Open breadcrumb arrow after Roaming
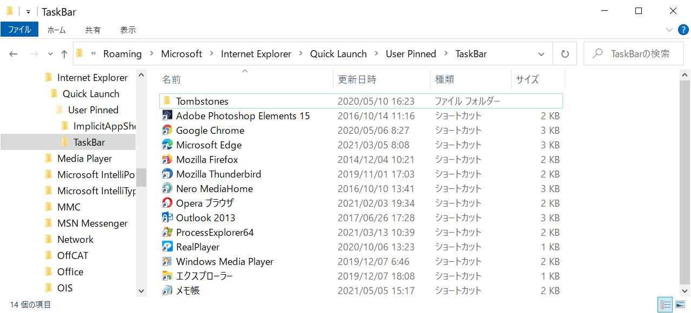691x313 pixels. click(152, 54)
